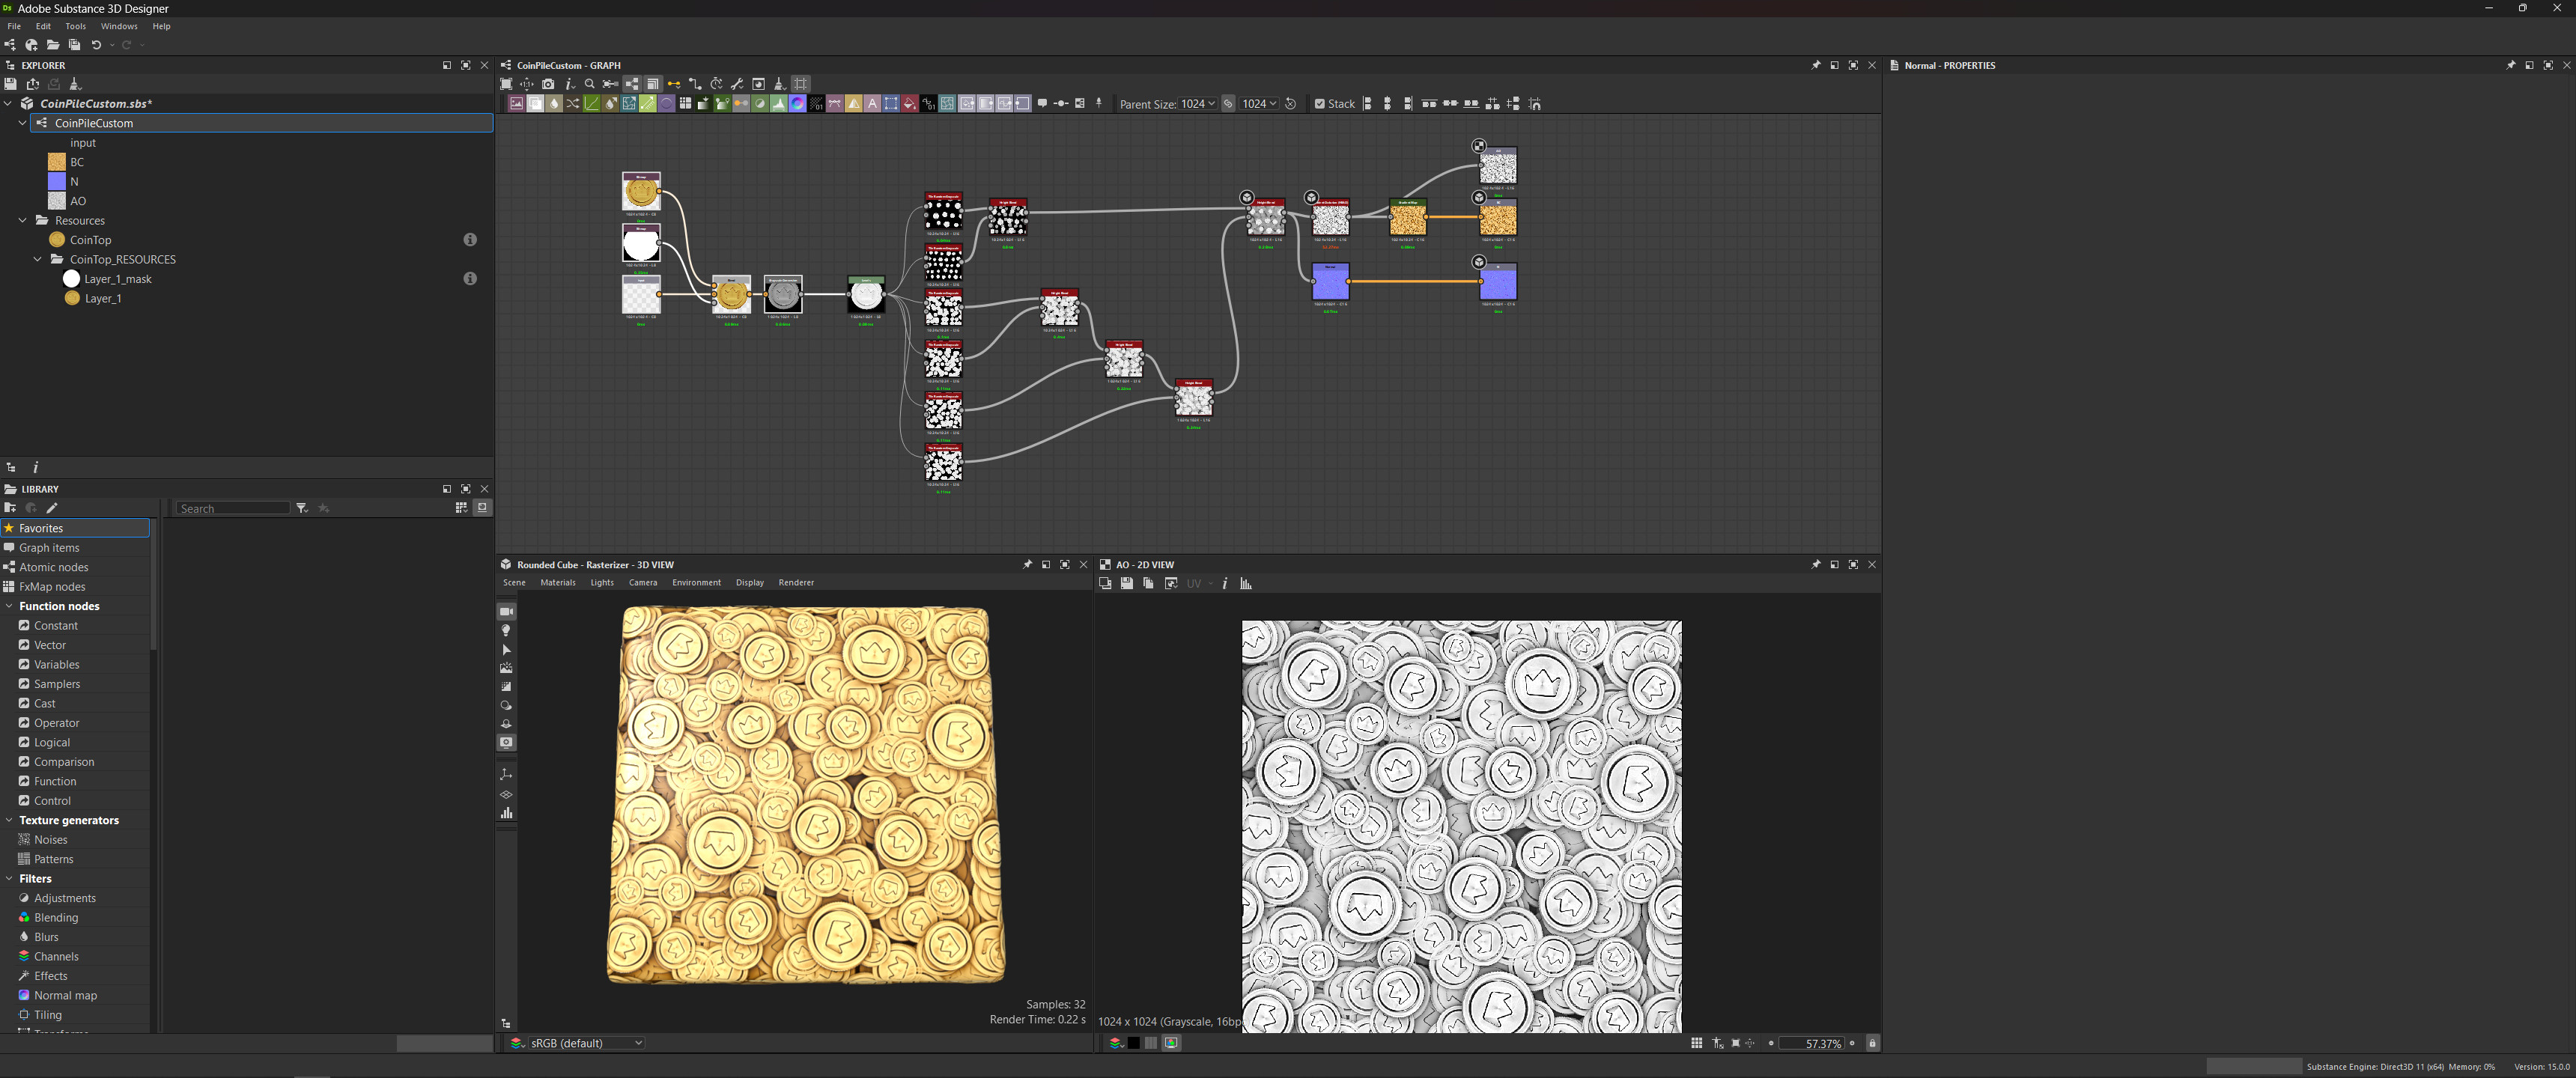Collapse the CoinTop_RESOURCES folder
2576x1078 pixels.
[x=38, y=259]
